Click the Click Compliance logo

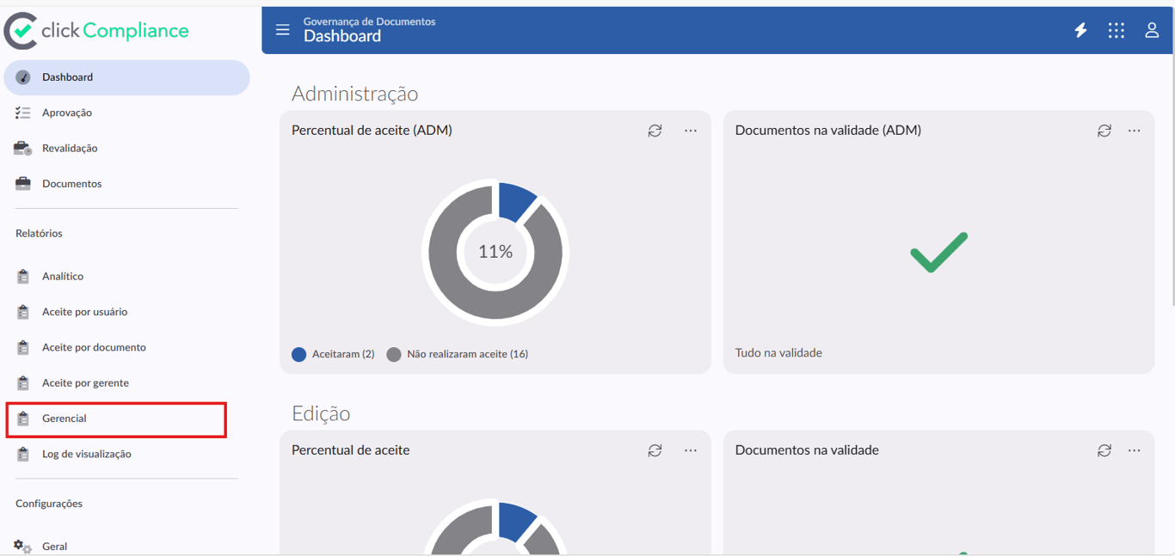pos(96,31)
